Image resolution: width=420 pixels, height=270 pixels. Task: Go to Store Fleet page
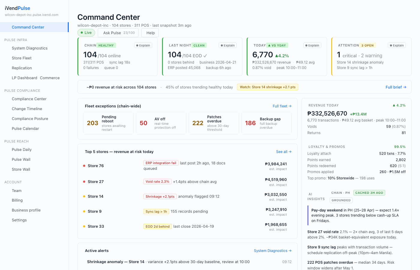click(x=22, y=58)
